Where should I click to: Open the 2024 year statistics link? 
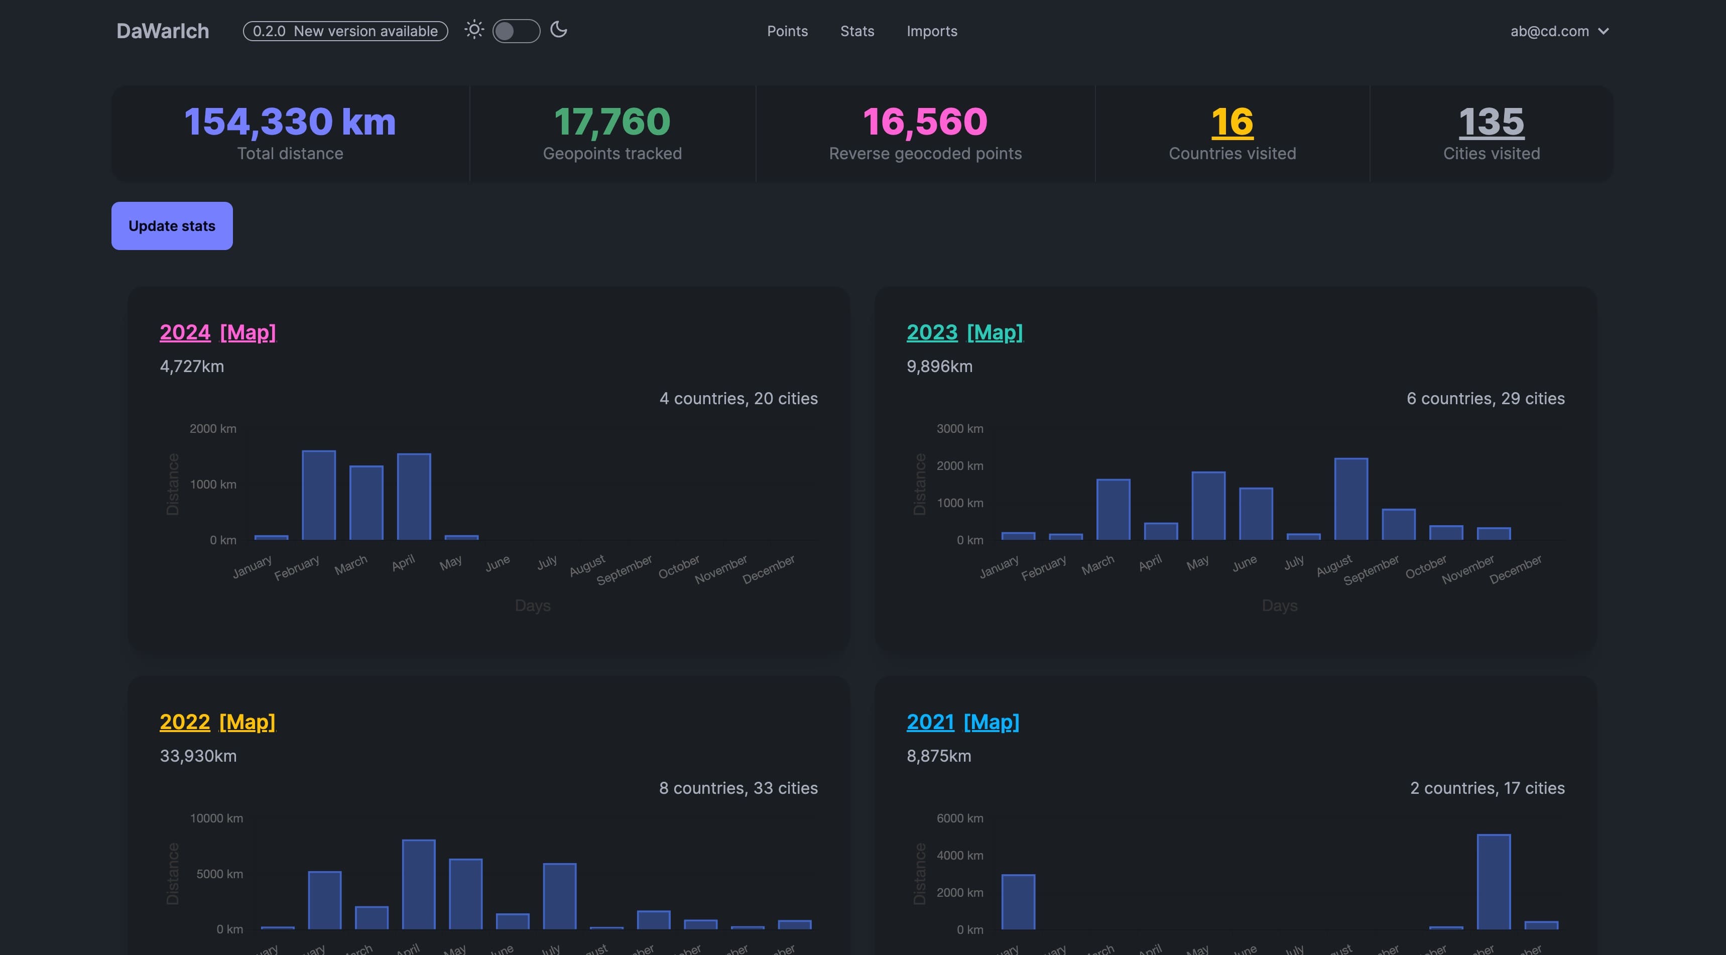[x=184, y=332]
